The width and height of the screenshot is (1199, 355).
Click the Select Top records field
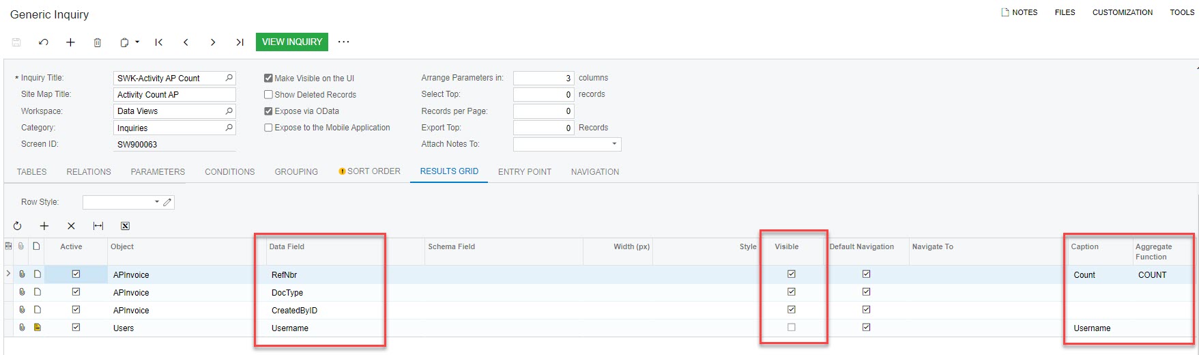544,95
